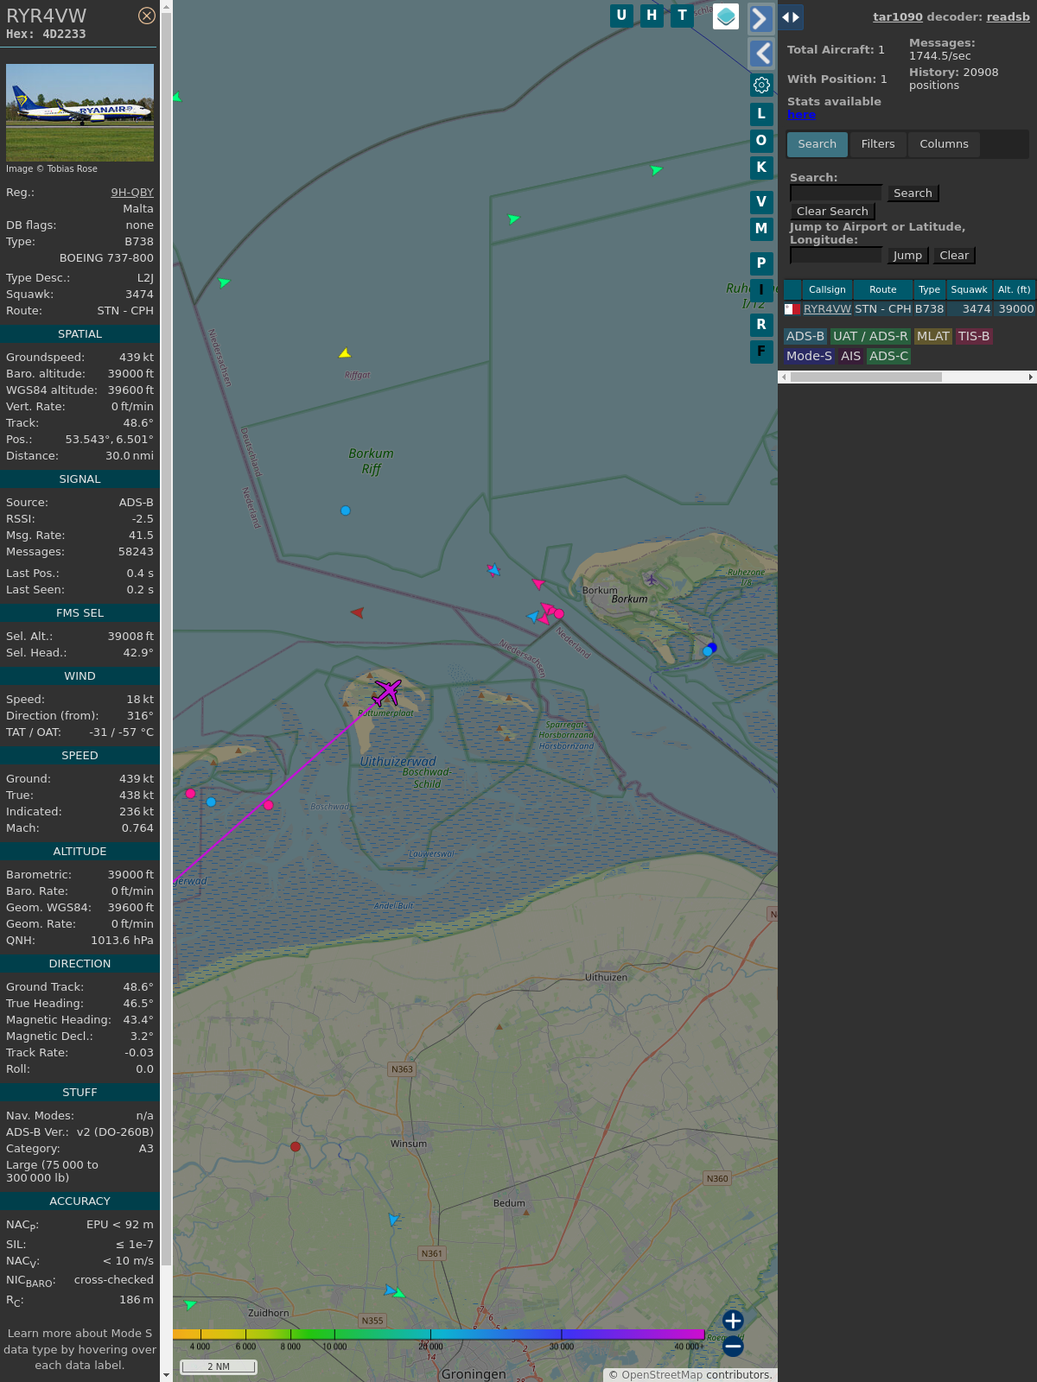Click the double-arrow sidebar toggle icon

click(x=791, y=17)
